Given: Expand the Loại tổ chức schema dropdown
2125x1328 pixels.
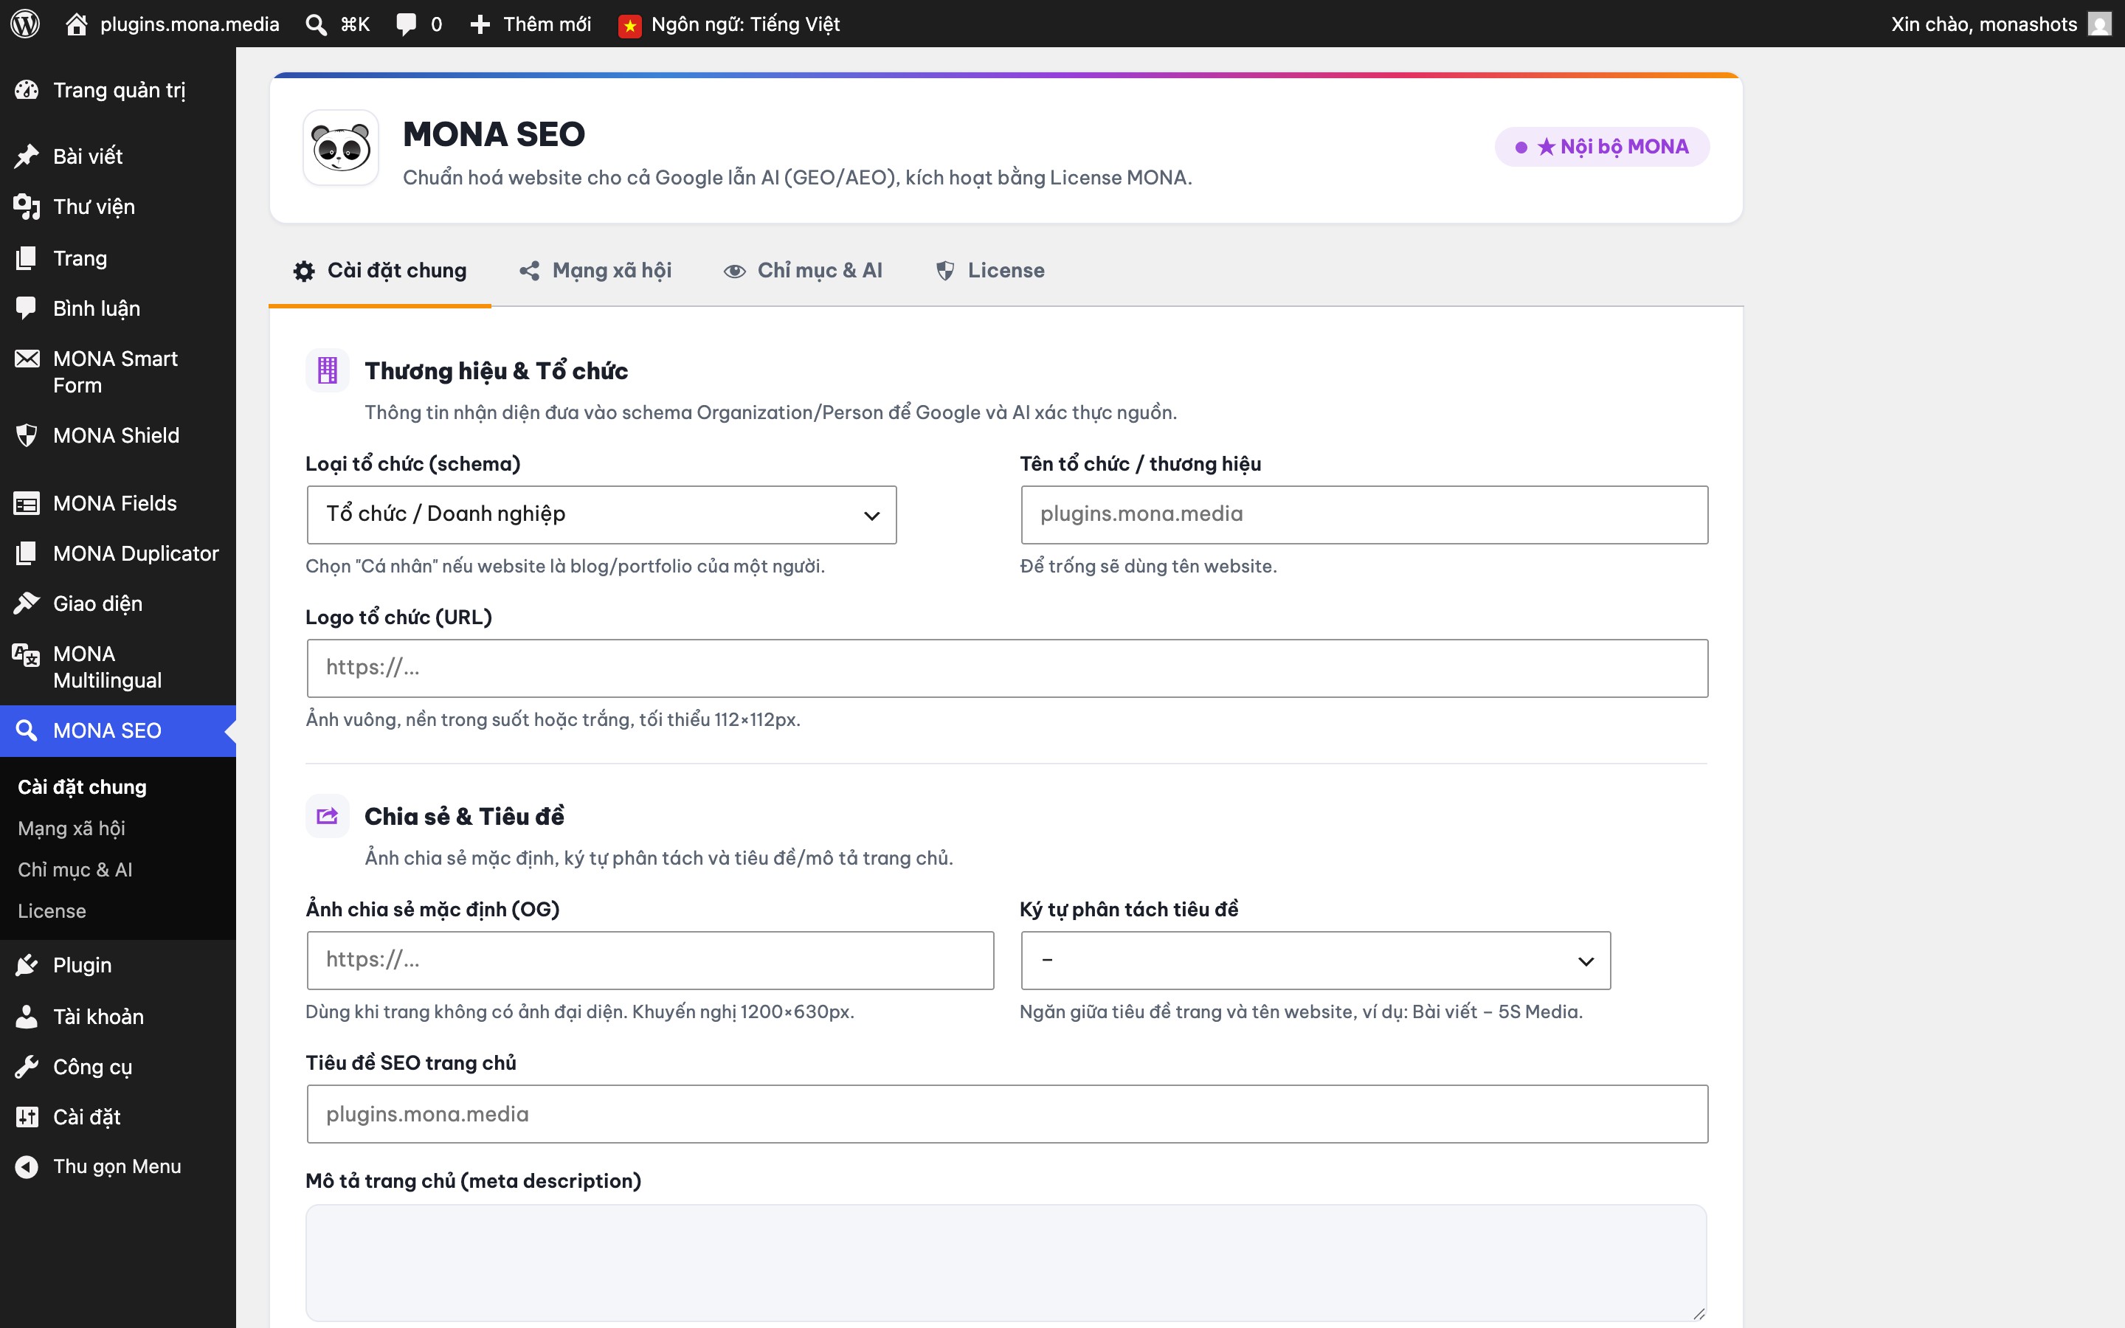Looking at the screenshot, I should [601, 515].
